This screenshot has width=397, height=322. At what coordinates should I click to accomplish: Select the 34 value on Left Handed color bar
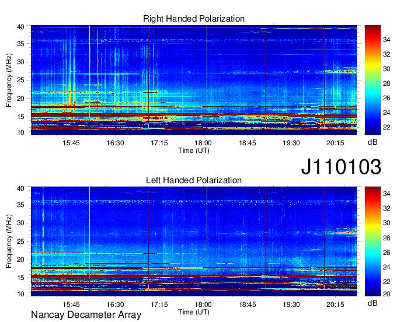point(386,194)
